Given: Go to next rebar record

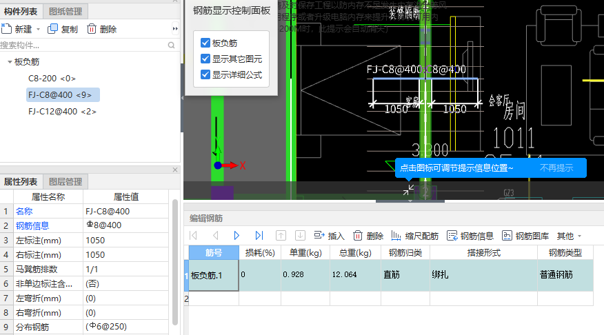Looking at the screenshot, I should (x=237, y=235).
